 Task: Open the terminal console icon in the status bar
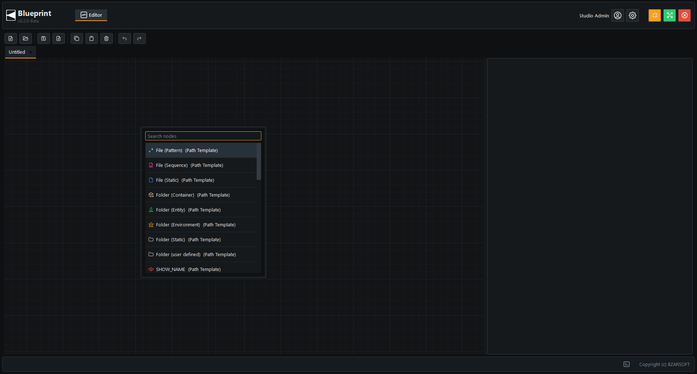[627, 364]
